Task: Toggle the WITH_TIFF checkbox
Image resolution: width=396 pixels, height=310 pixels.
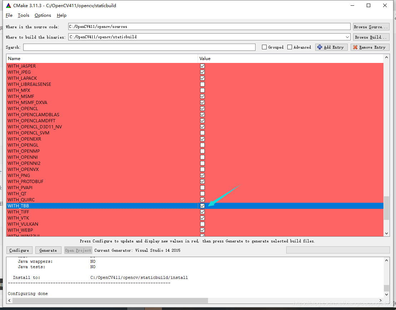Action: point(202,212)
